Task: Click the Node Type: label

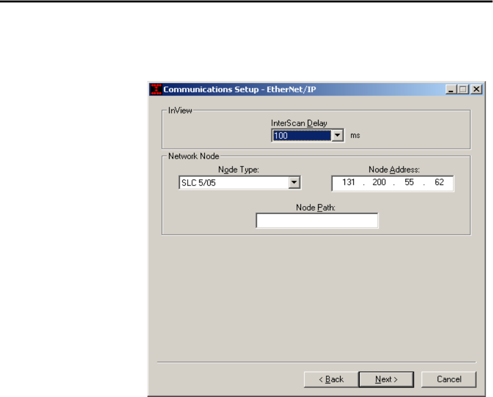Action: (238, 170)
